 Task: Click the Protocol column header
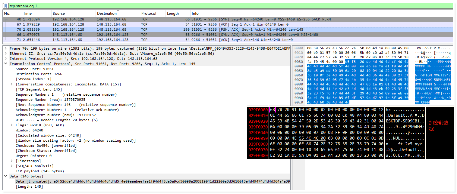[149, 14]
